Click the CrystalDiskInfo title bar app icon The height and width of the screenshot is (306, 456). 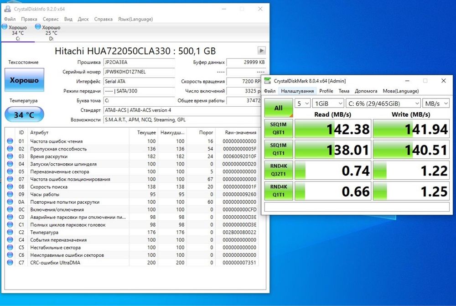tap(8, 9)
